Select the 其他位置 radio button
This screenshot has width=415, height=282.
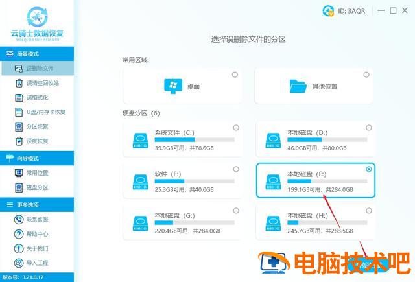click(366, 75)
